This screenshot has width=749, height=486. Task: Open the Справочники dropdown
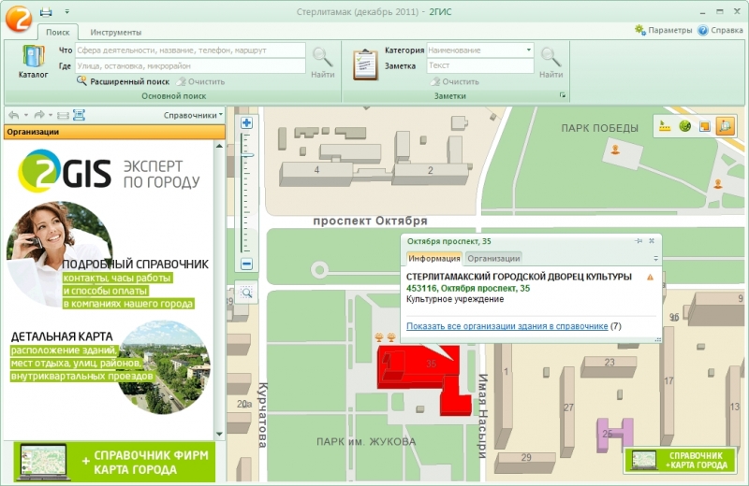(193, 115)
